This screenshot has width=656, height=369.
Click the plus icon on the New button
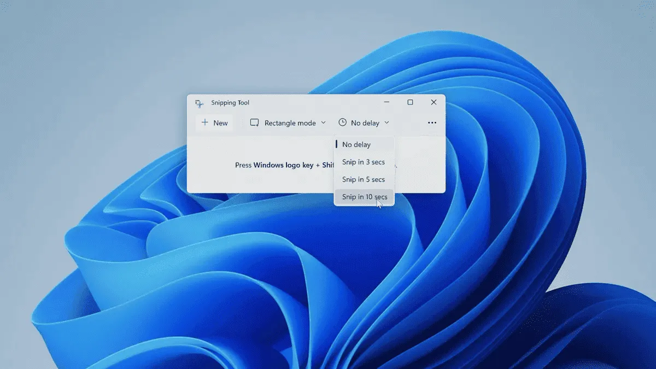coord(205,123)
